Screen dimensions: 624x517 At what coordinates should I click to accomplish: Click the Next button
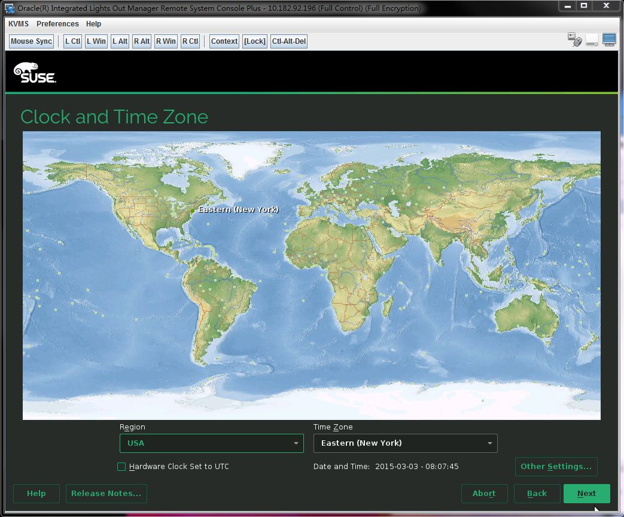click(586, 493)
